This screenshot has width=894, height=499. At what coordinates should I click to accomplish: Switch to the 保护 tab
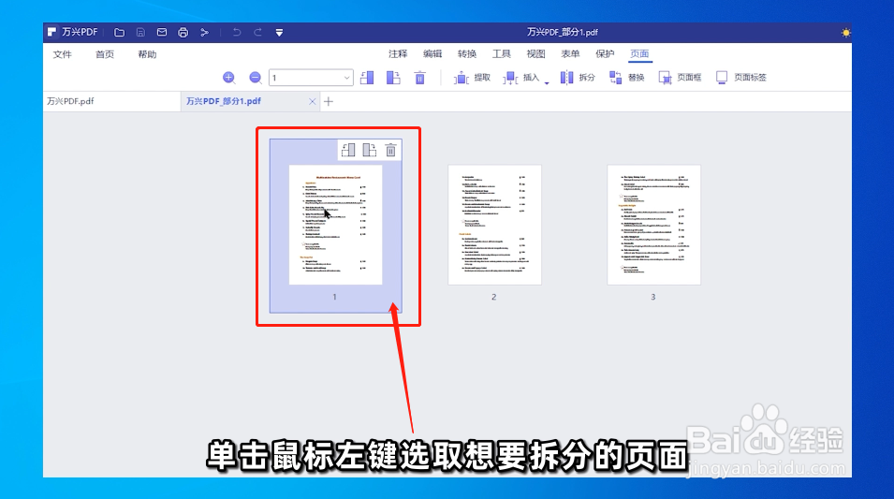pos(605,54)
